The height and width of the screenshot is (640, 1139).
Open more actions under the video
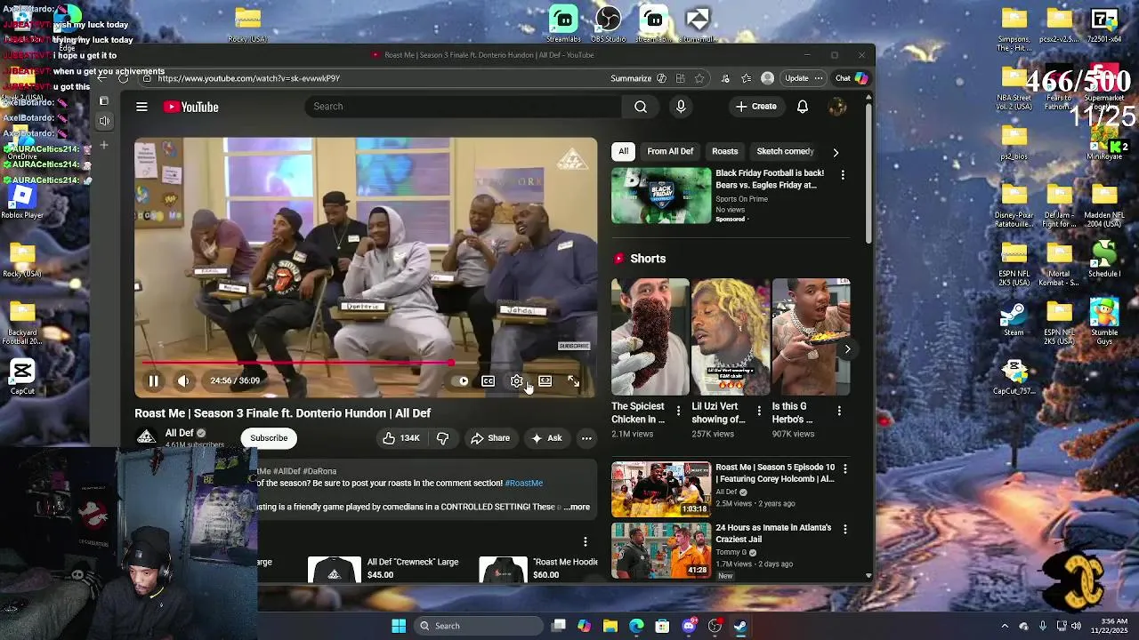[586, 438]
